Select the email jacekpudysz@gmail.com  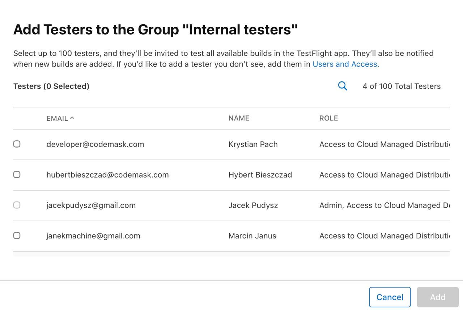91,205
